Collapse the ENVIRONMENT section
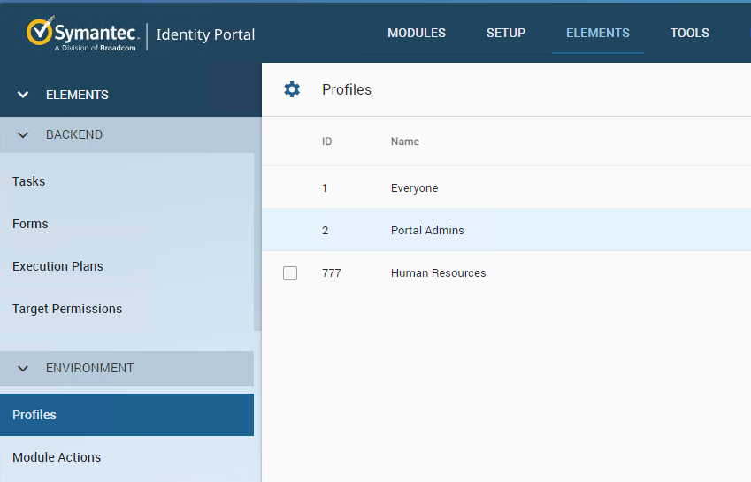 pos(23,368)
